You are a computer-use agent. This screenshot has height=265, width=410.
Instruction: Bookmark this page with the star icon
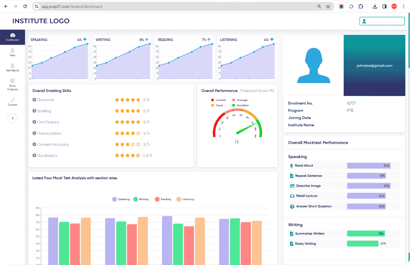(x=328, y=7)
